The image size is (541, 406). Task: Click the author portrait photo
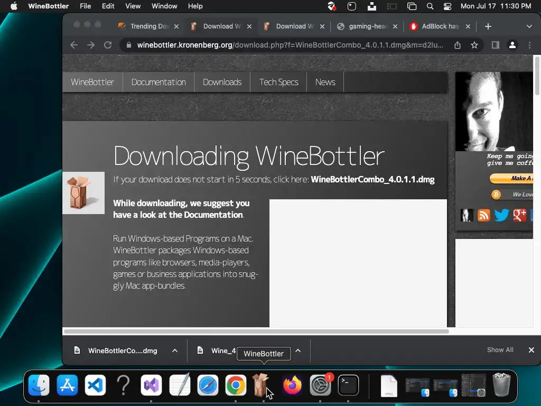click(494, 111)
